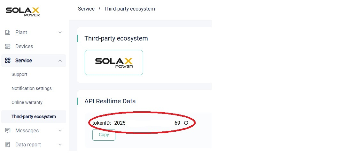Open the Data report menu item
The height and width of the screenshot is (155, 342).
[34, 144]
